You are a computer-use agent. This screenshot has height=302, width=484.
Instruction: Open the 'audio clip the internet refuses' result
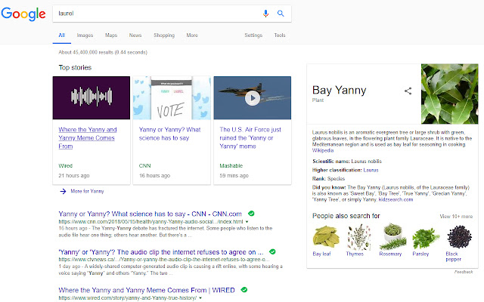pos(161,252)
